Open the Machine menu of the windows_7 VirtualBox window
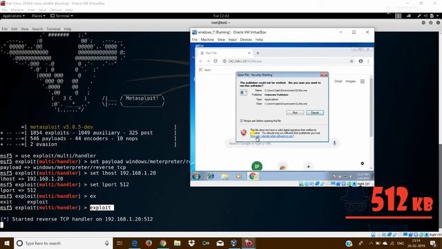The image size is (442, 249). (207, 39)
